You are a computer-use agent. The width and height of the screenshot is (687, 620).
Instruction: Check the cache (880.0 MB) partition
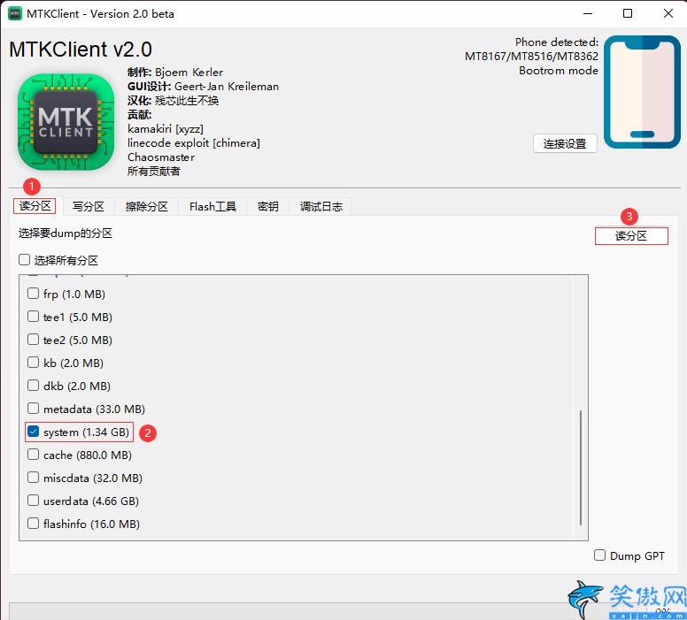[x=33, y=455]
